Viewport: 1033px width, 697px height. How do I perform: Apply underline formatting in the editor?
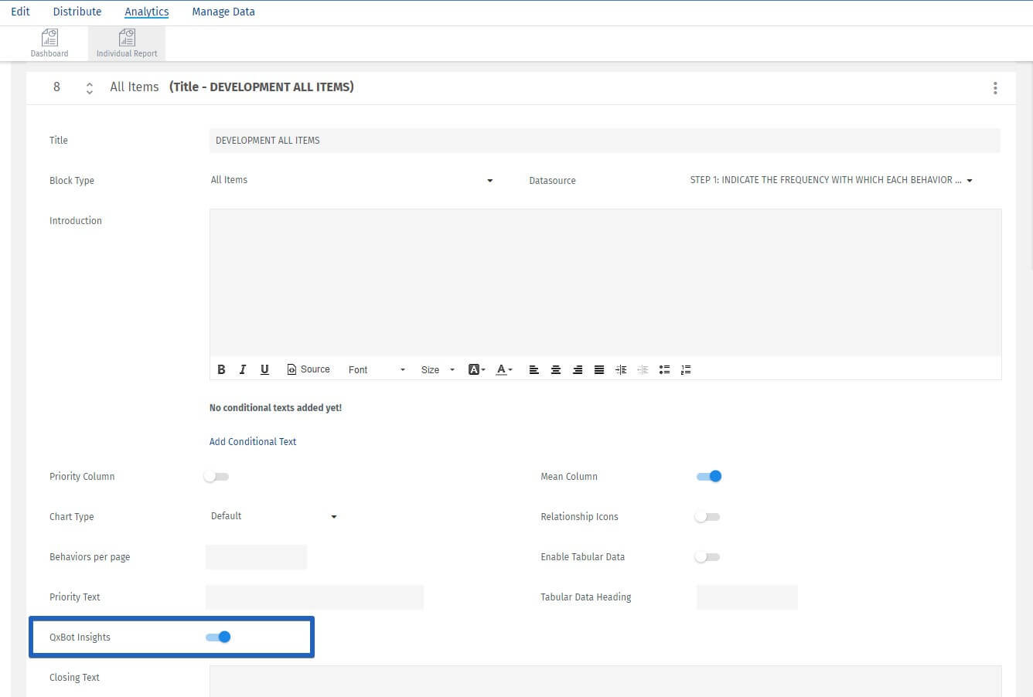(264, 369)
